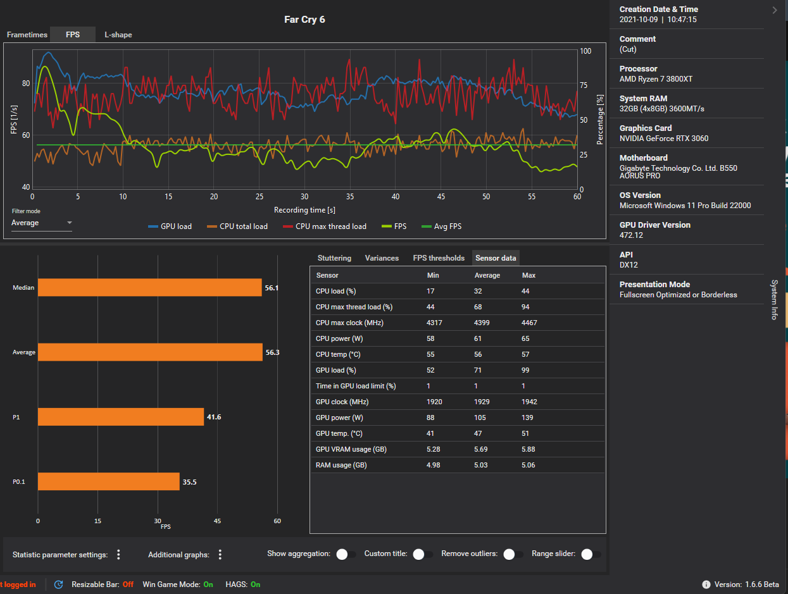Toggle the FPS legend entry
Image resolution: width=788 pixels, height=594 pixels.
(394, 226)
